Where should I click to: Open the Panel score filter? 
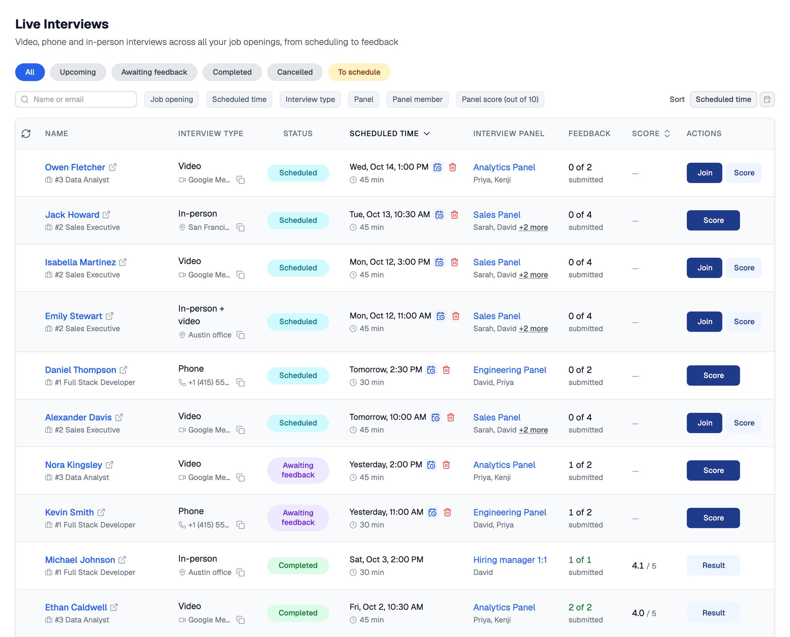point(500,99)
